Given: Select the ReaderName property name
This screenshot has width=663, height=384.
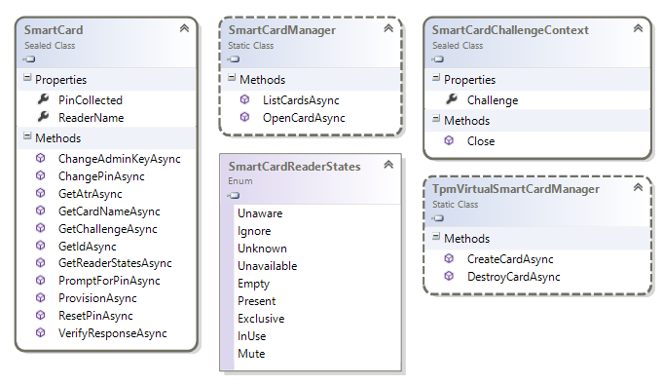Looking at the screenshot, I should [x=91, y=118].
